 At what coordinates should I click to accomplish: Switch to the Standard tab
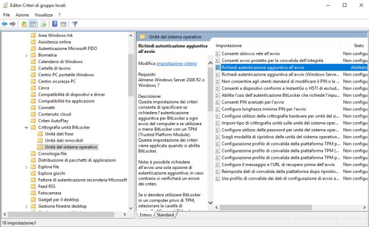click(x=165, y=214)
